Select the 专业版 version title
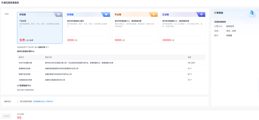259x120 pixels. tap(118, 15)
